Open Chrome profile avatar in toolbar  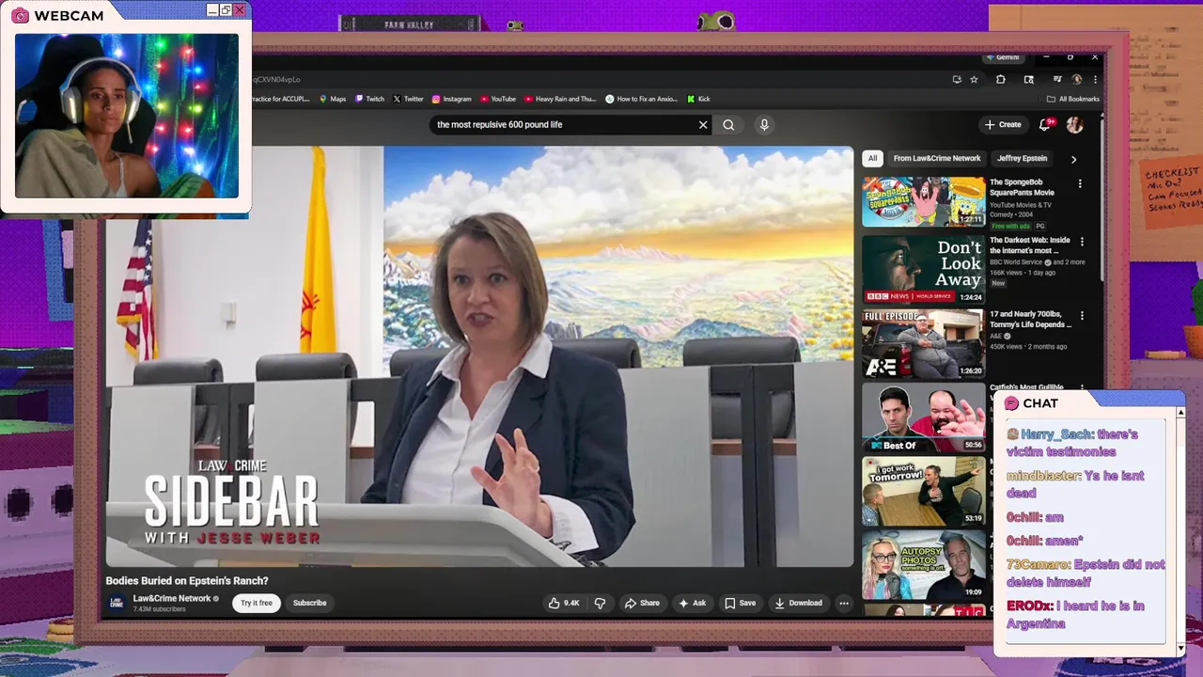(x=1076, y=80)
